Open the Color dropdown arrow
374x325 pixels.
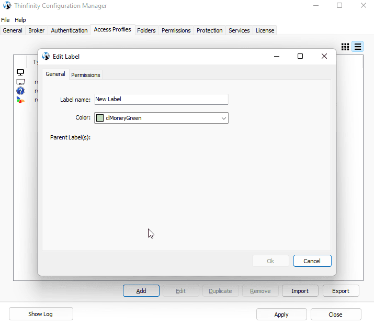pos(223,118)
